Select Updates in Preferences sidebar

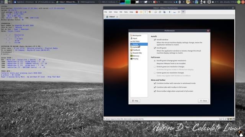139,47
